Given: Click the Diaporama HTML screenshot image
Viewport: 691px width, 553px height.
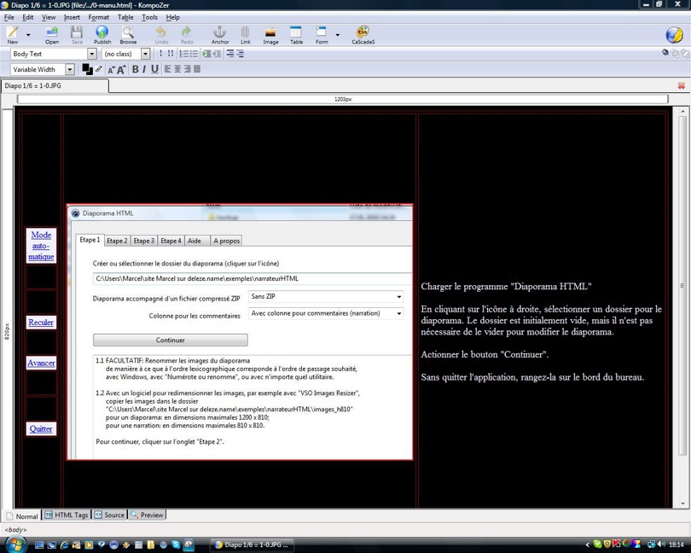Looking at the screenshot, I should [240, 332].
